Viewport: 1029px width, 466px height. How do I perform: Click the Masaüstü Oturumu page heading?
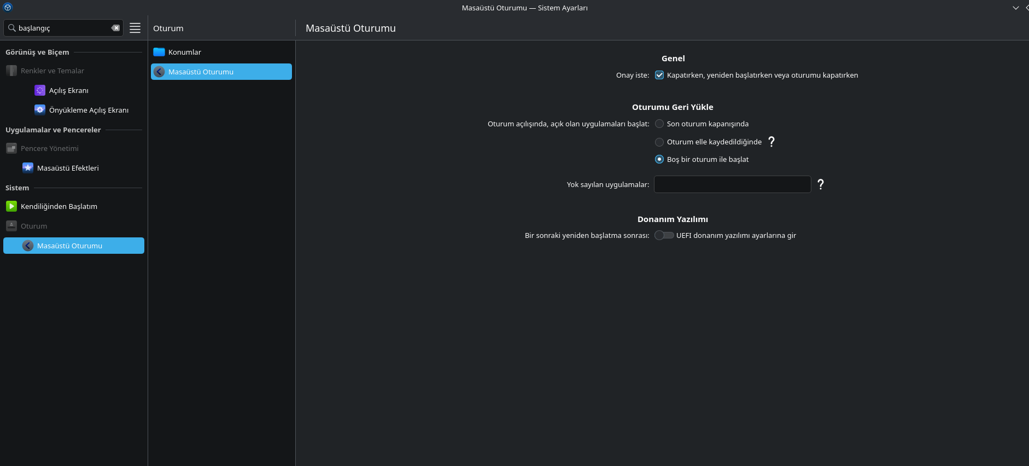point(350,28)
